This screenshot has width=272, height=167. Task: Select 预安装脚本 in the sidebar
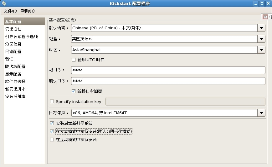pos(24,89)
